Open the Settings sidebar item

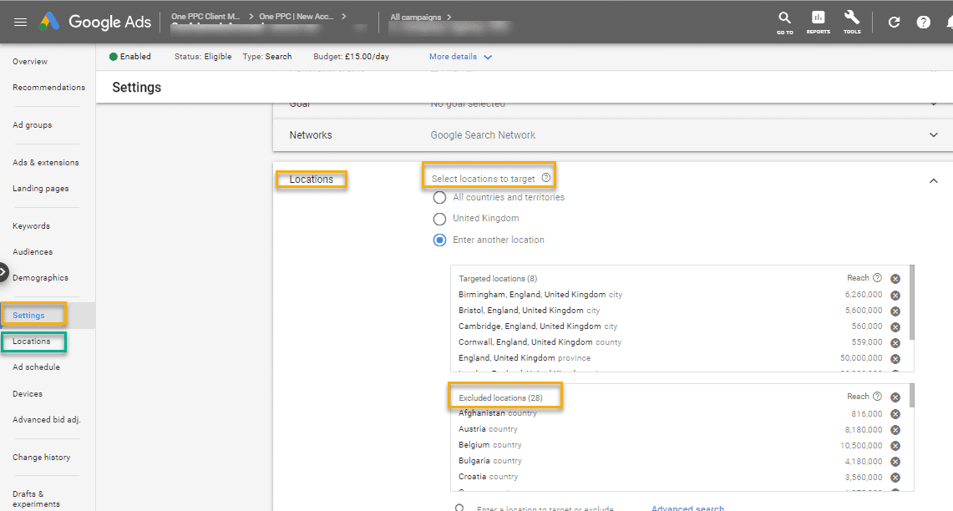tap(33, 315)
